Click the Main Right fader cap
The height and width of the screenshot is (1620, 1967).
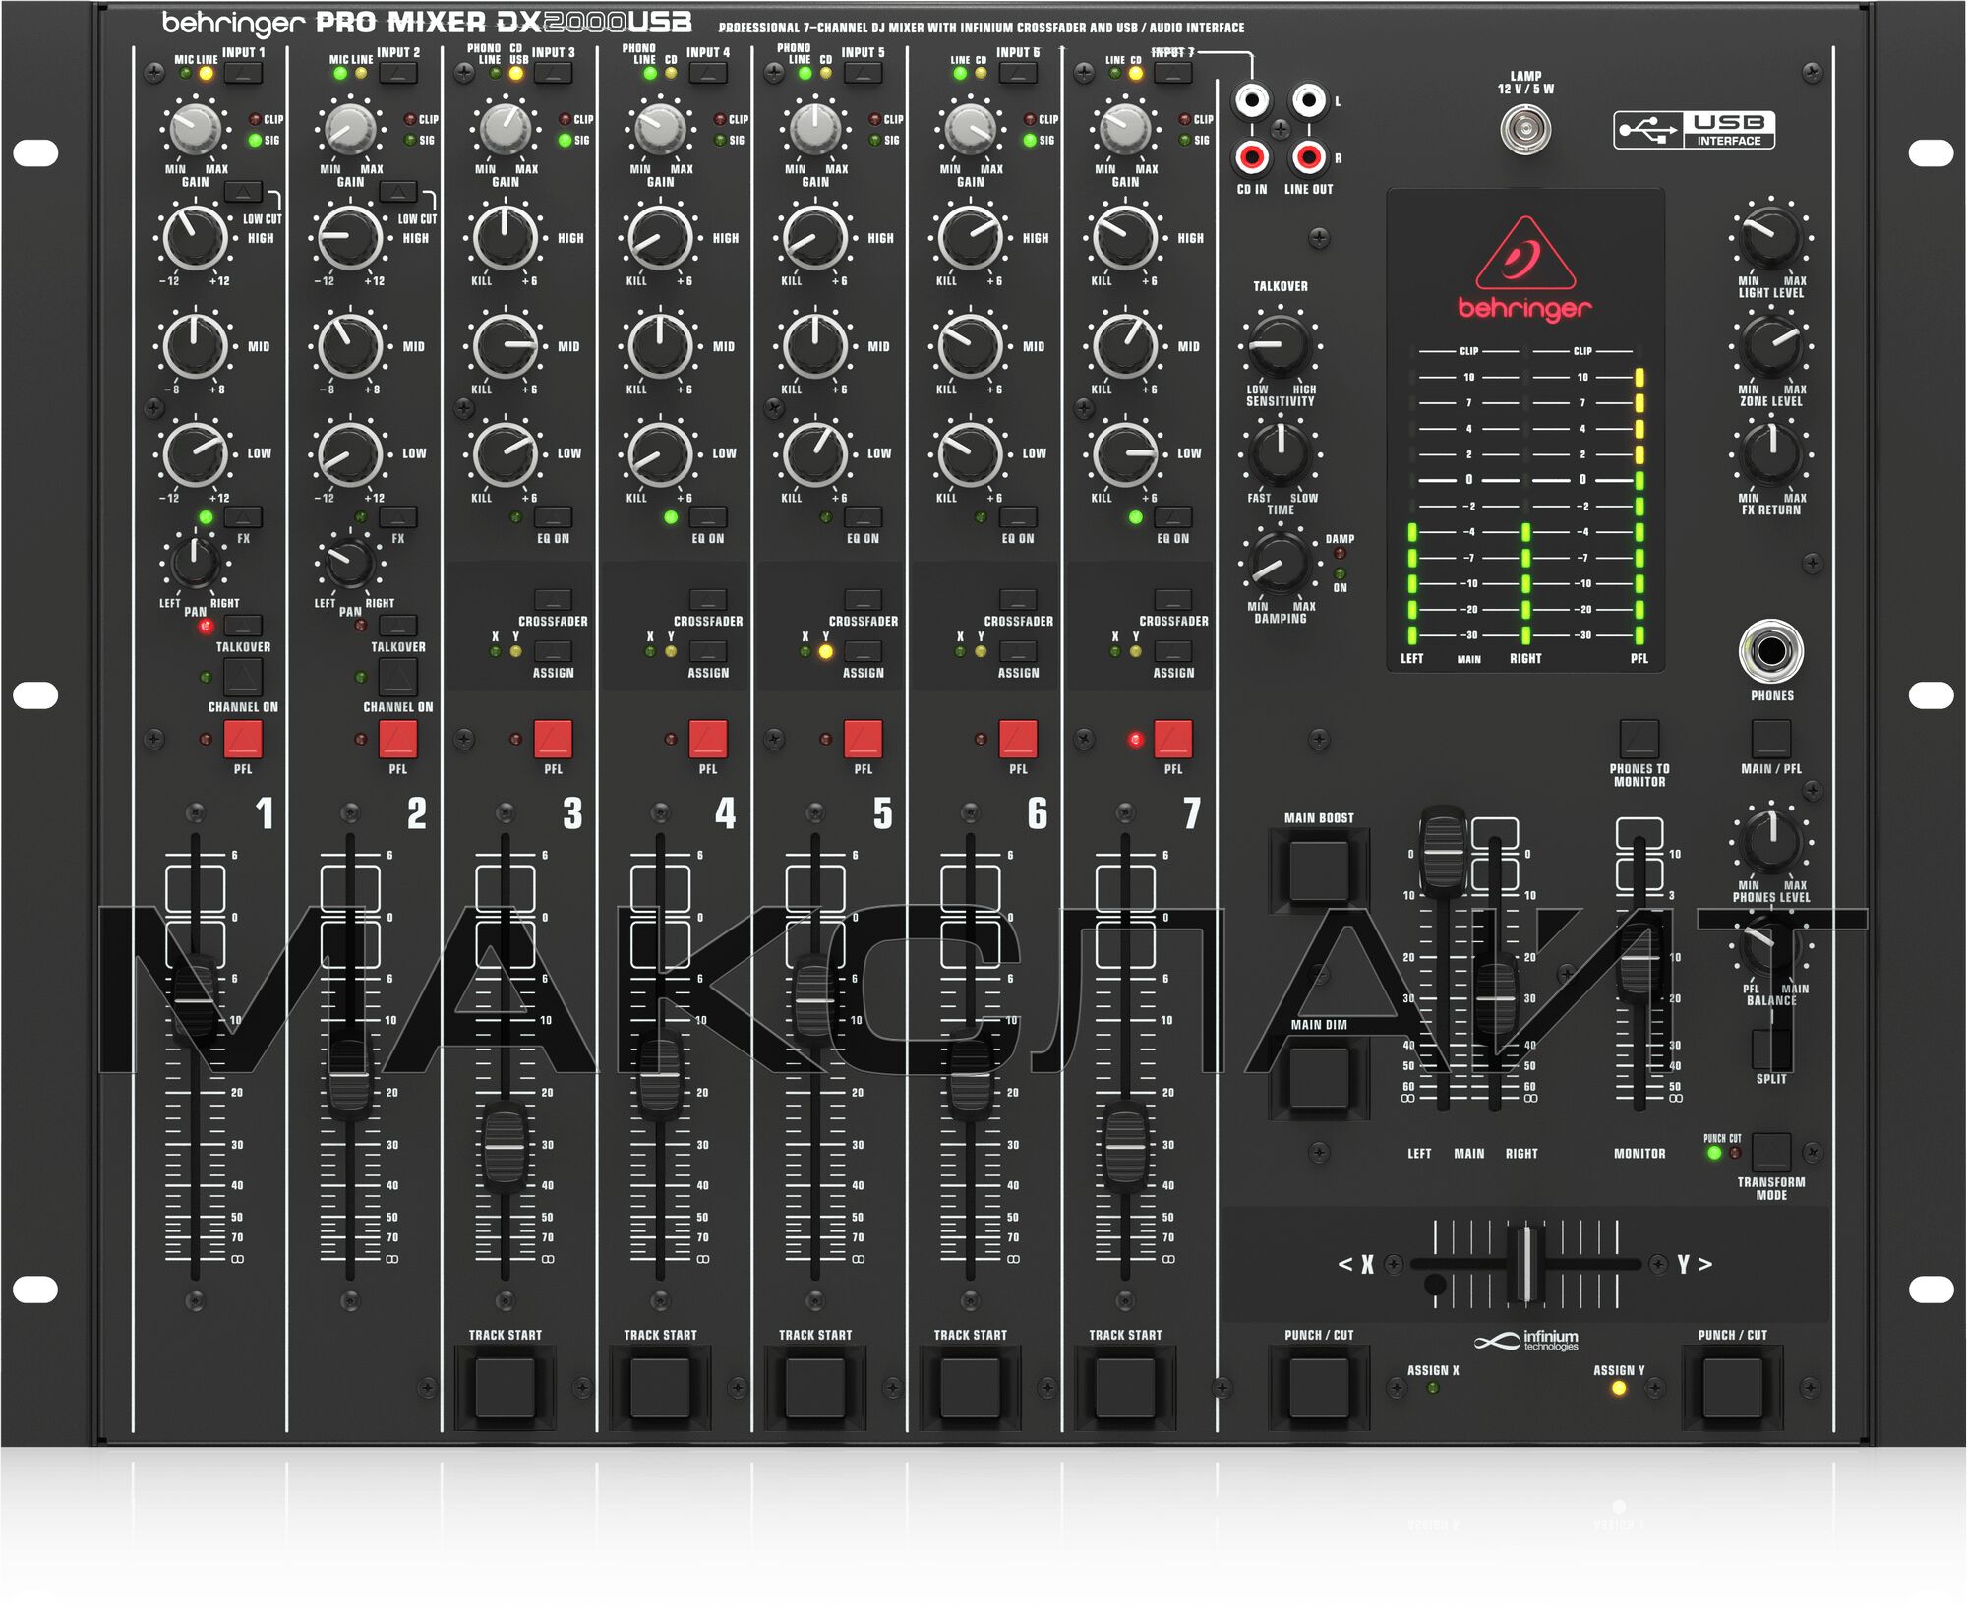coord(1496,997)
